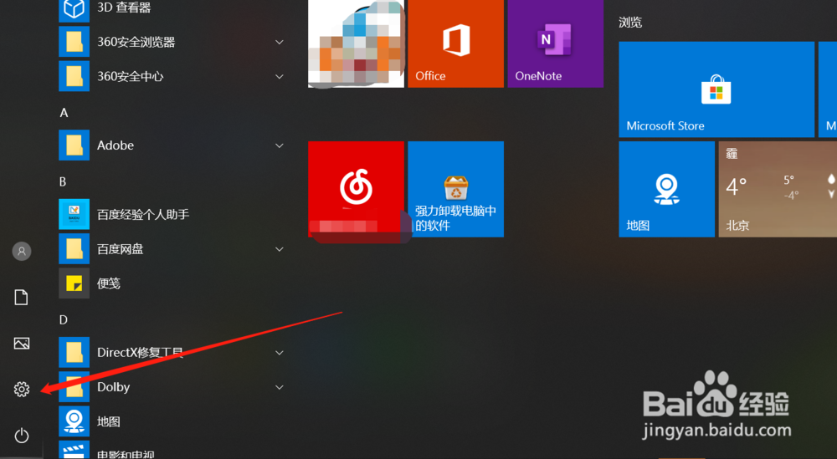
Task: Jump via letter B group header
Action: 63,181
